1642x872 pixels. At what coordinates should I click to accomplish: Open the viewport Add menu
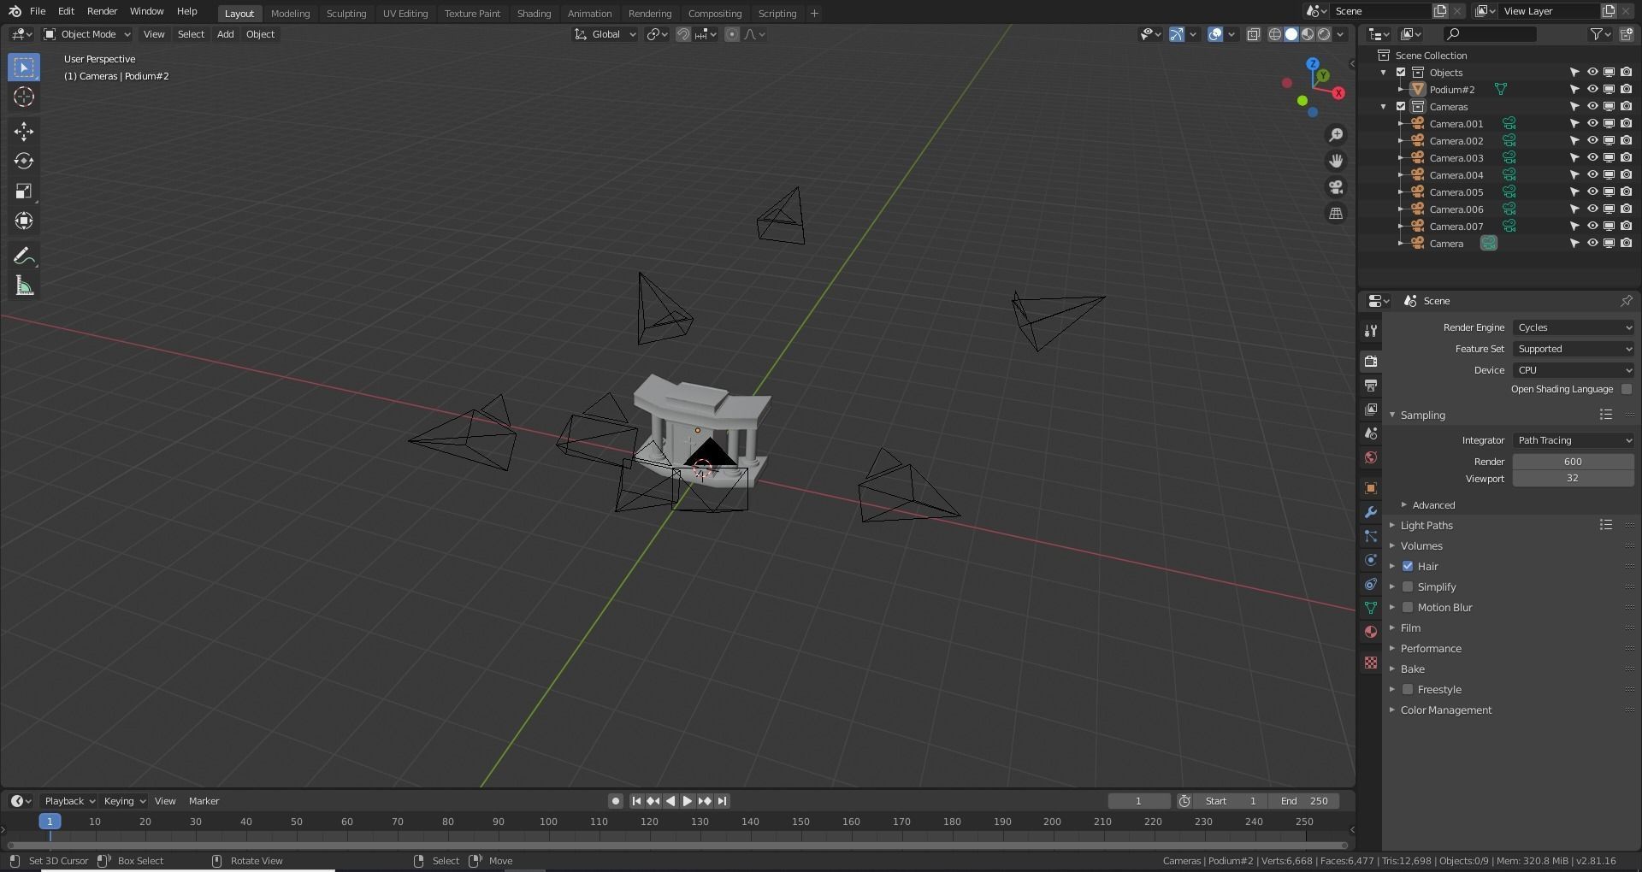point(225,34)
